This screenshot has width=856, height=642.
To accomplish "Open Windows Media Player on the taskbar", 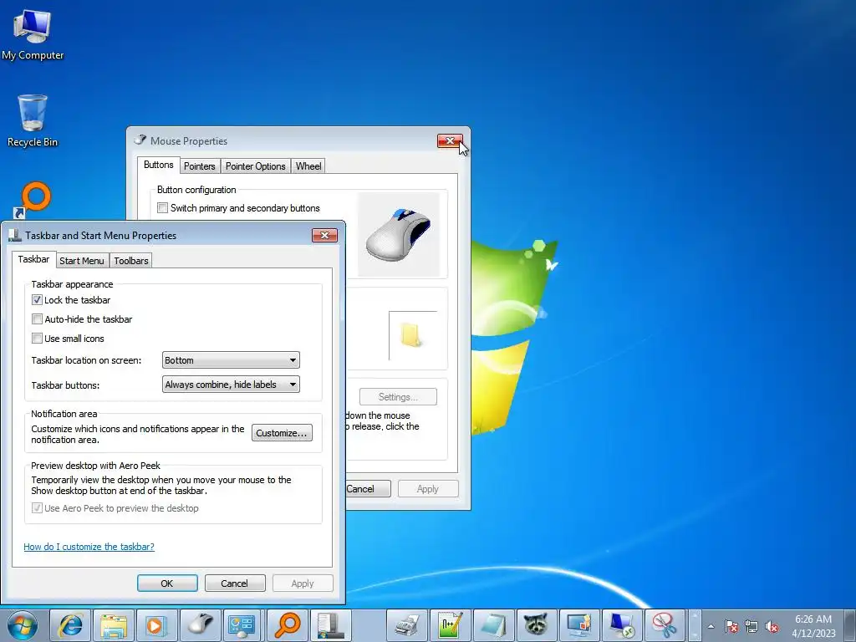I will click(x=156, y=625).
